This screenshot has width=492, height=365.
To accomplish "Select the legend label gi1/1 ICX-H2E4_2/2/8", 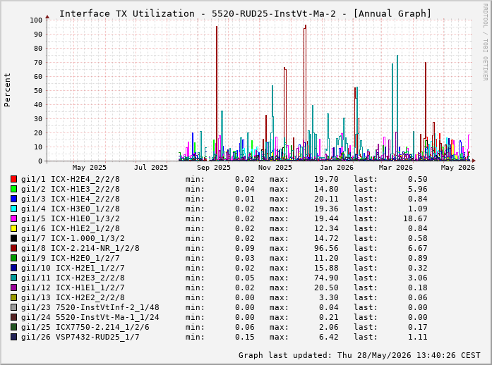I will 71,179.
